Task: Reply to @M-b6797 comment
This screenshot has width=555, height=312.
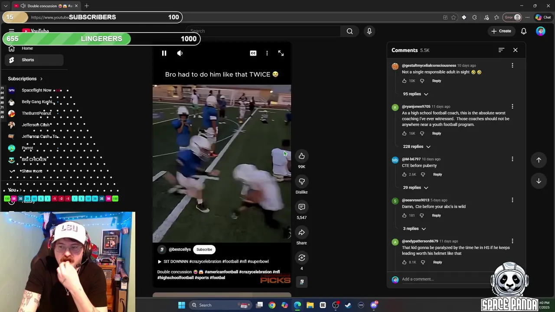Action: 437,175
